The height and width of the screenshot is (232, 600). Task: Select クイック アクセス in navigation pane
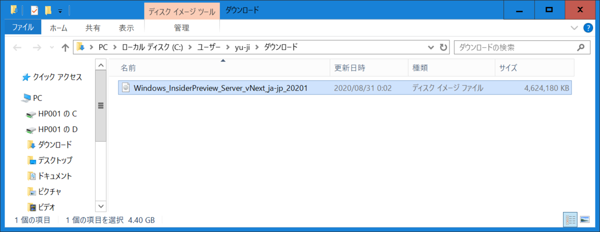pyautogui.click(x=57, y=77)
